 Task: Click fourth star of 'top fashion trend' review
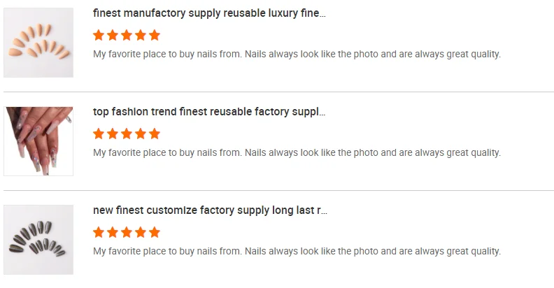141,134
